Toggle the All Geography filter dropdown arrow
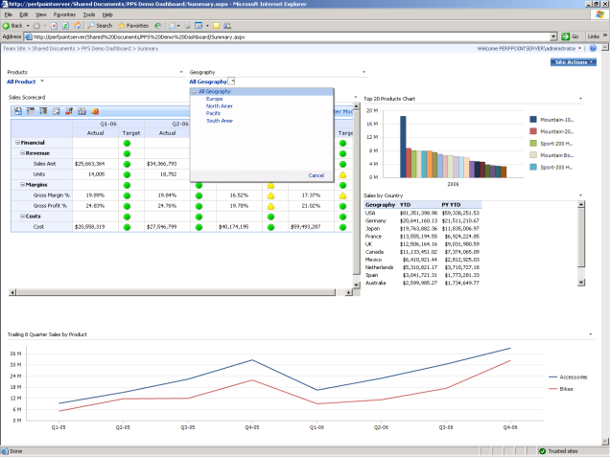Viewport: 610px width, 457px height. [x=231, y=81]
